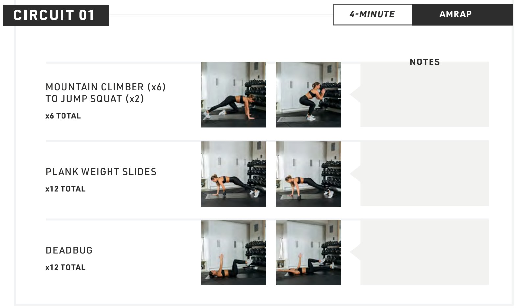Select the 4-MINUTE tab
The width and height of the screenshot is (518, 308).
[373, 14]
